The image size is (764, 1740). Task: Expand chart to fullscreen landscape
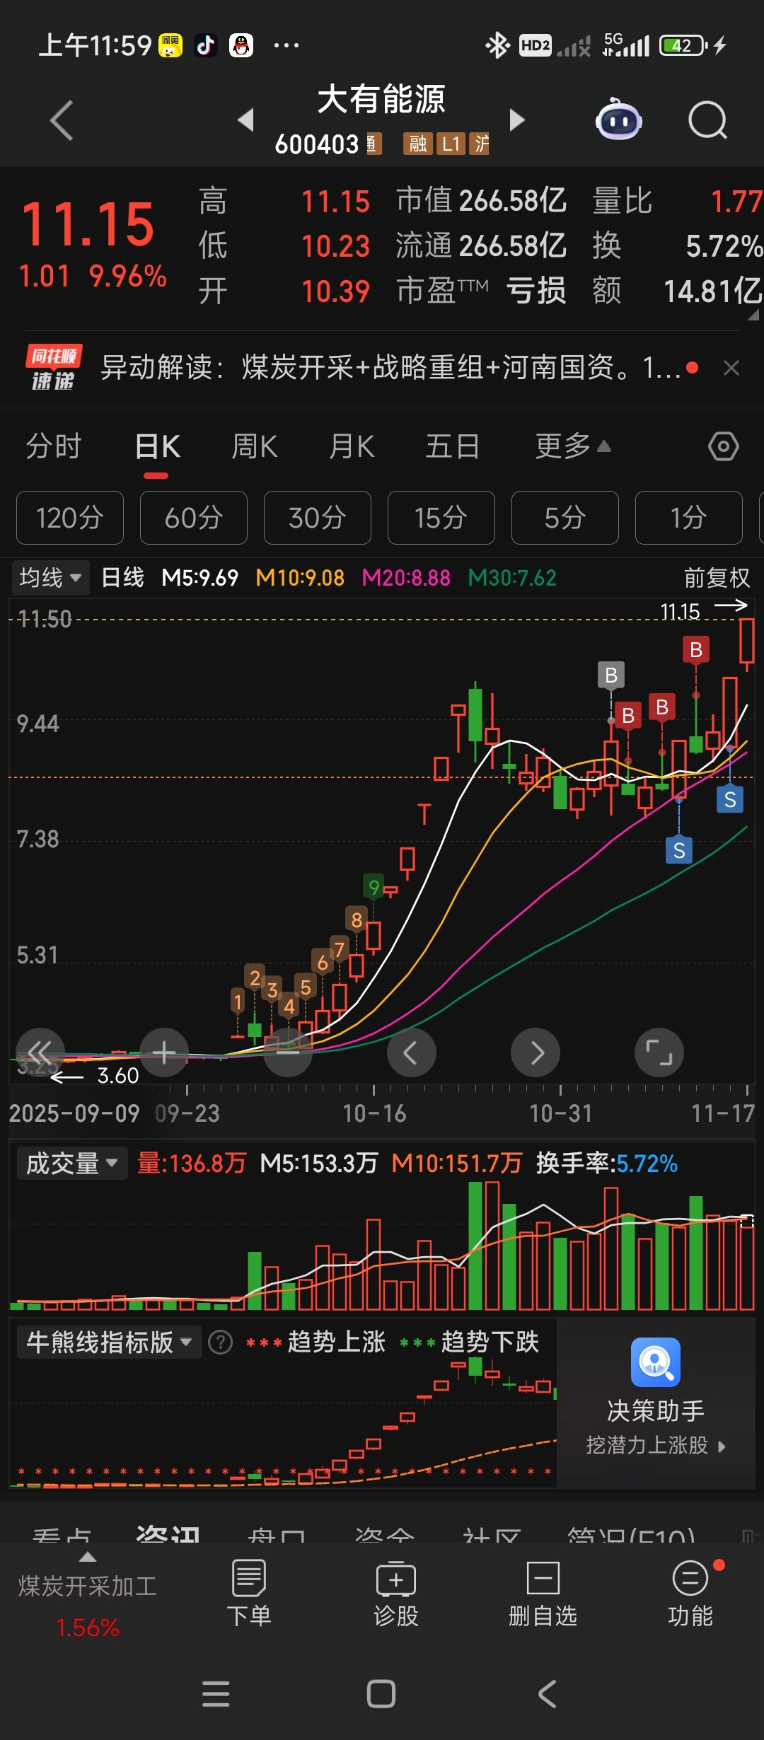659,1052
